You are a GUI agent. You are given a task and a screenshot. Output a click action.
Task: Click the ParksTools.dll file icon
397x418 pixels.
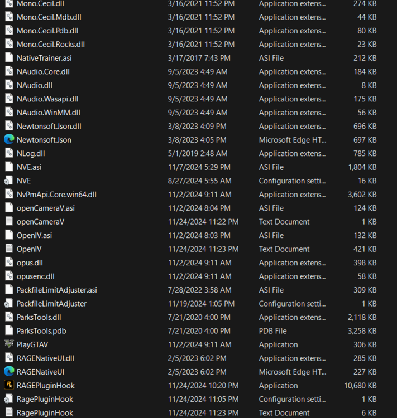pyautogui.click(x=9, y=317)
